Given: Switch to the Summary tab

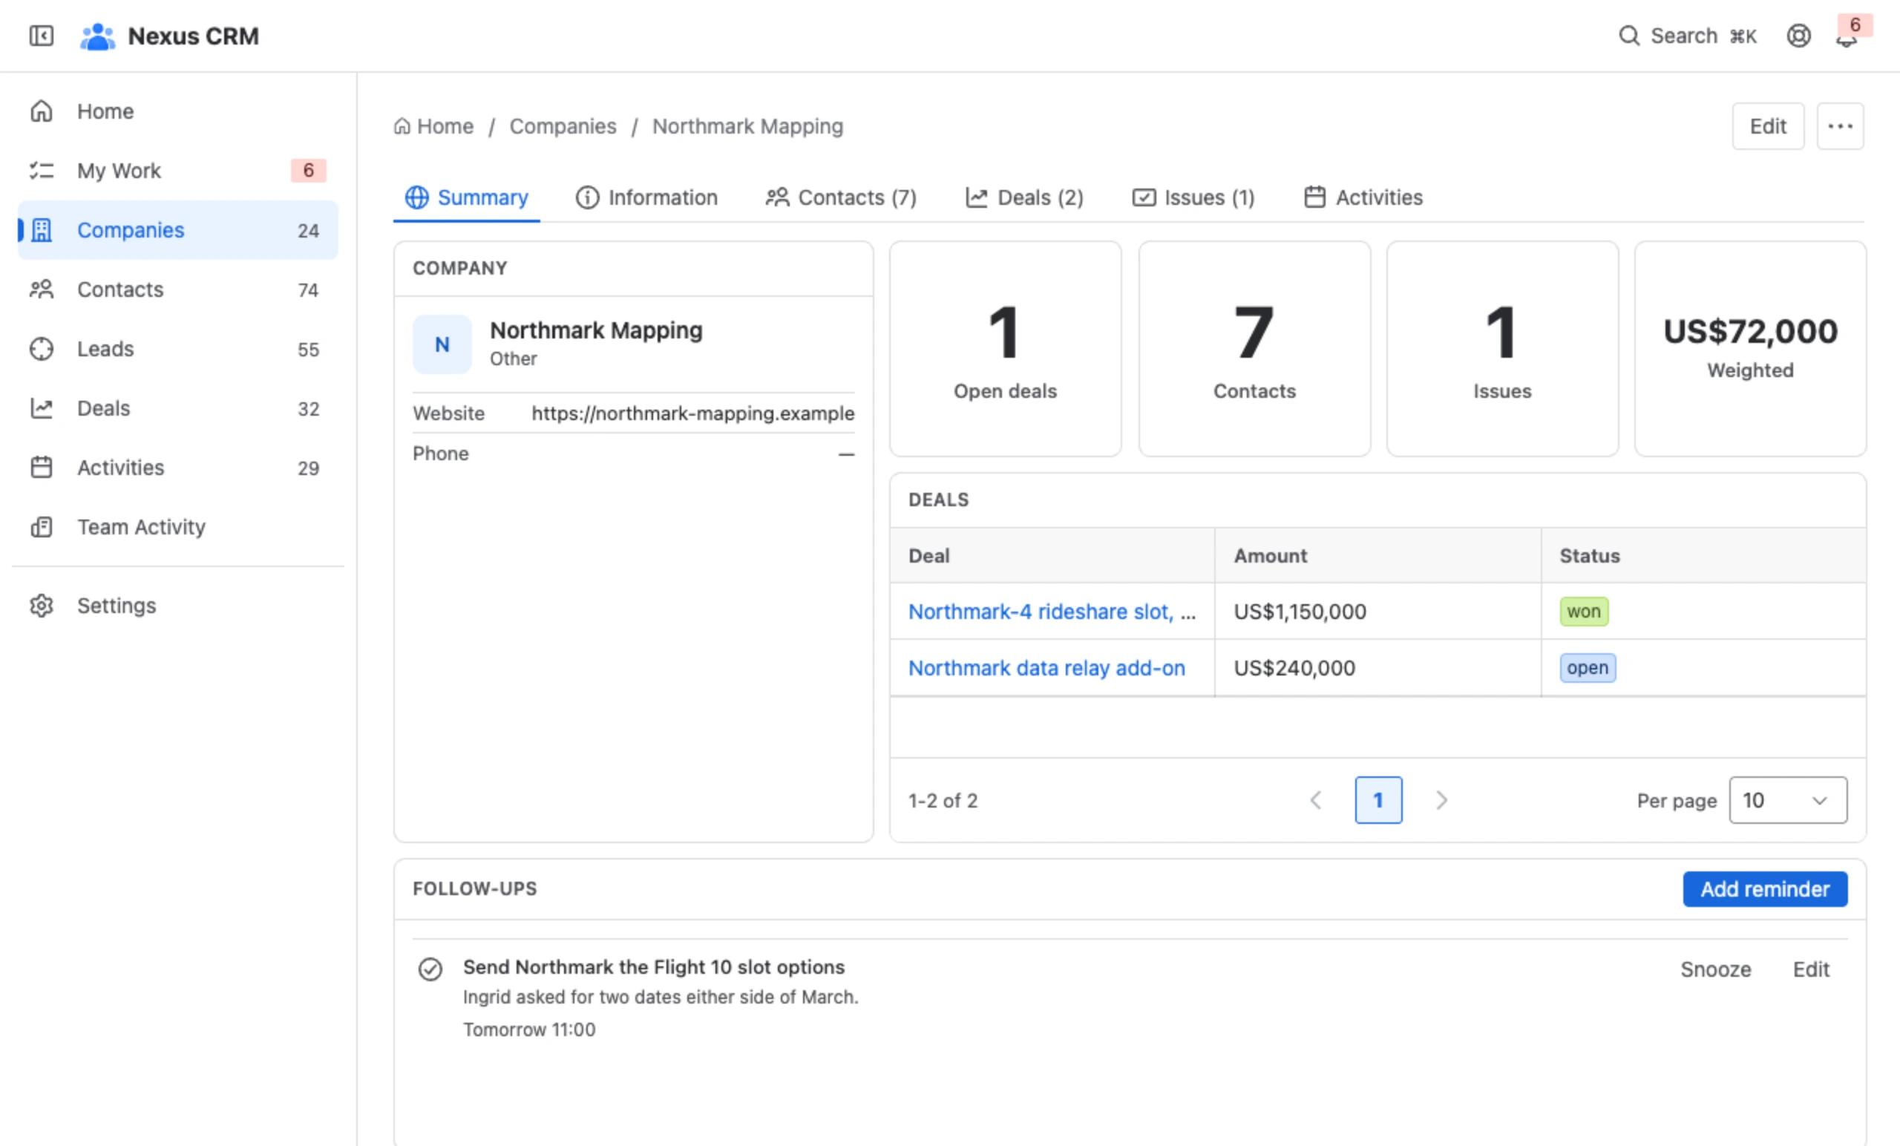Looking at the screenshot, I should [x=467, y=197].
